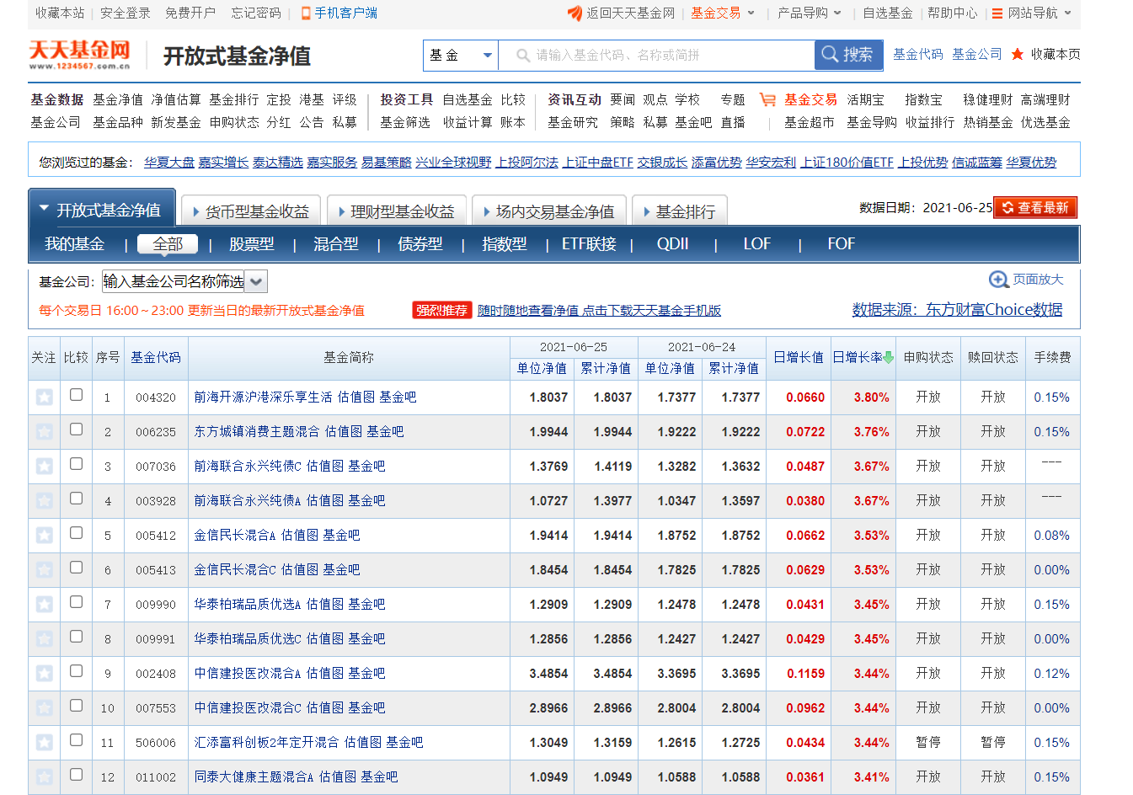Switch to FOF fund filter
Viewport: 1133px width, 795px height.
point(842,244)
